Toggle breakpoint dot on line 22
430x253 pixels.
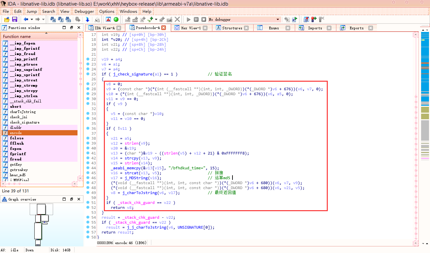pyautogui.click(x=88, y=59)
